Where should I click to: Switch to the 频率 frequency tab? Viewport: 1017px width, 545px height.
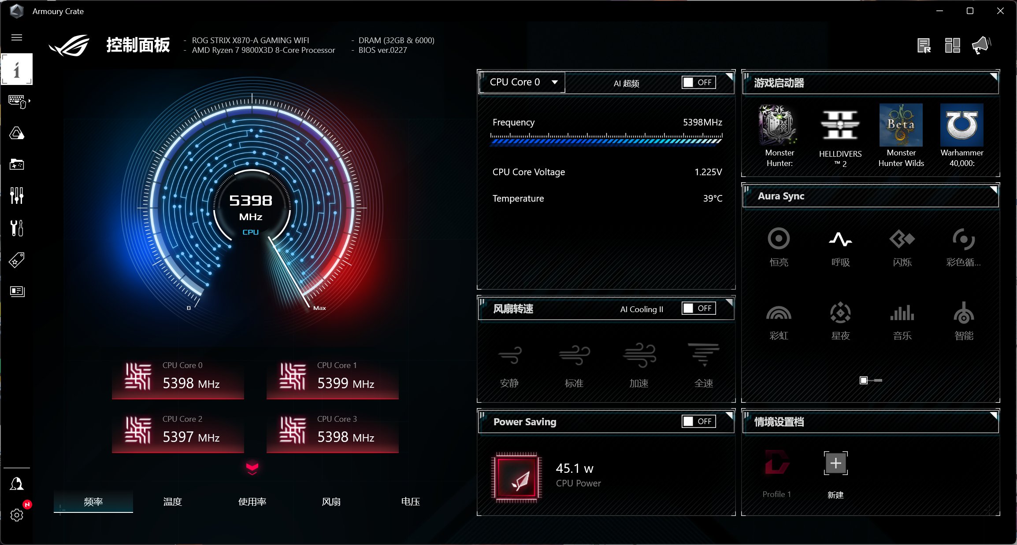point(93,501)
